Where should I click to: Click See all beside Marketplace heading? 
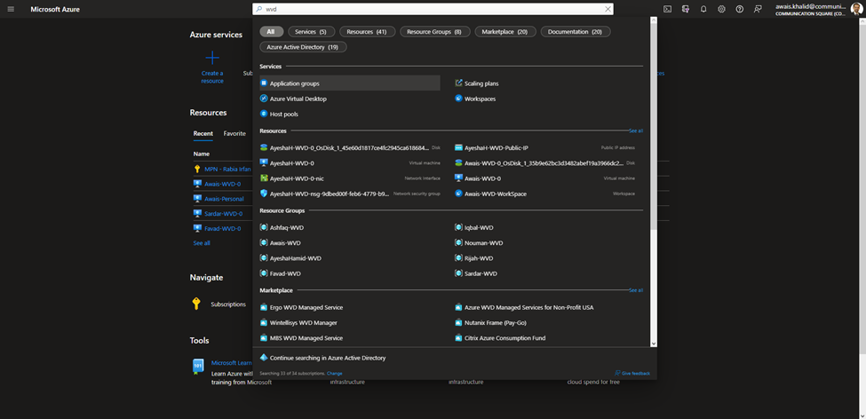tap(636, 290)
